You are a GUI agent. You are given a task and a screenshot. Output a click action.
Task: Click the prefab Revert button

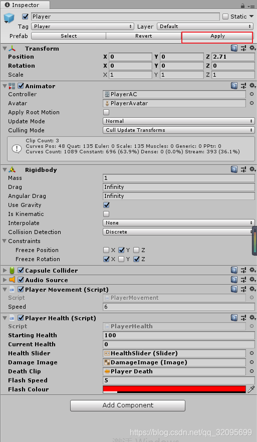(143, 36)
